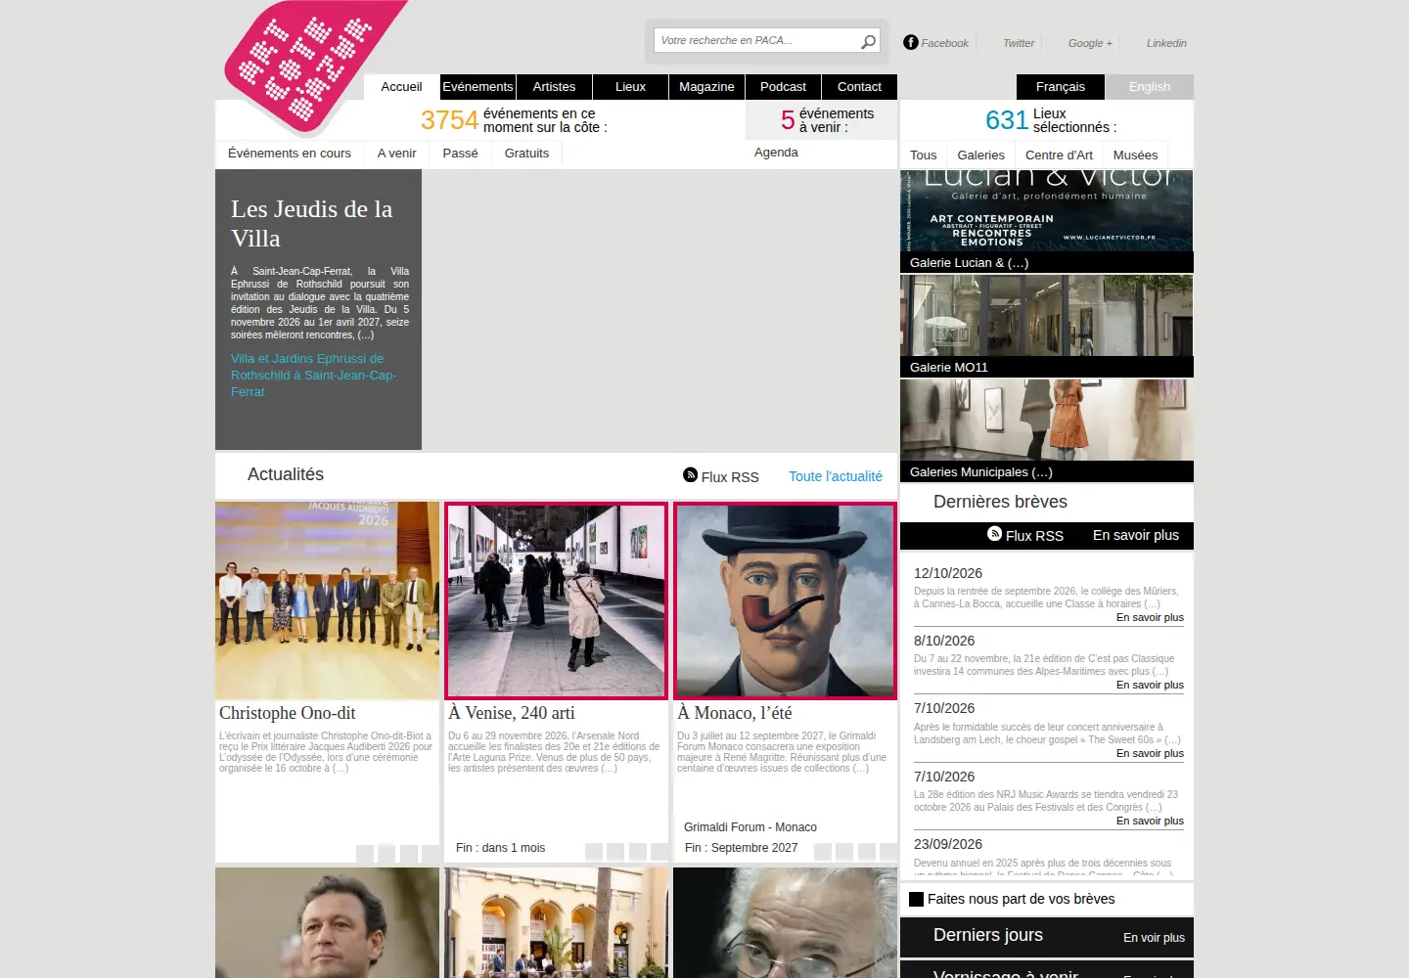
Task: Open Galerie Lucian & Victor thumbnail
Action: click(1047, 211)
